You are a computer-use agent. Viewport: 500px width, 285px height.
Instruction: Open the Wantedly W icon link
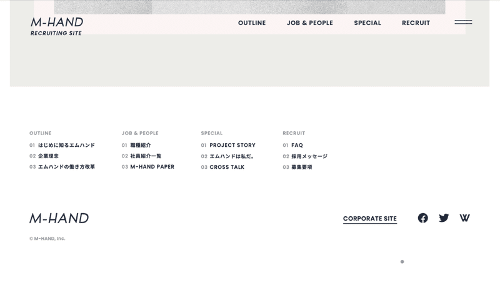pyautogui.click(x=464, y=218)
